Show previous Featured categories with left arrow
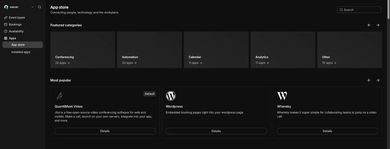This screenshot has width=390, height=149. [369, 25]
